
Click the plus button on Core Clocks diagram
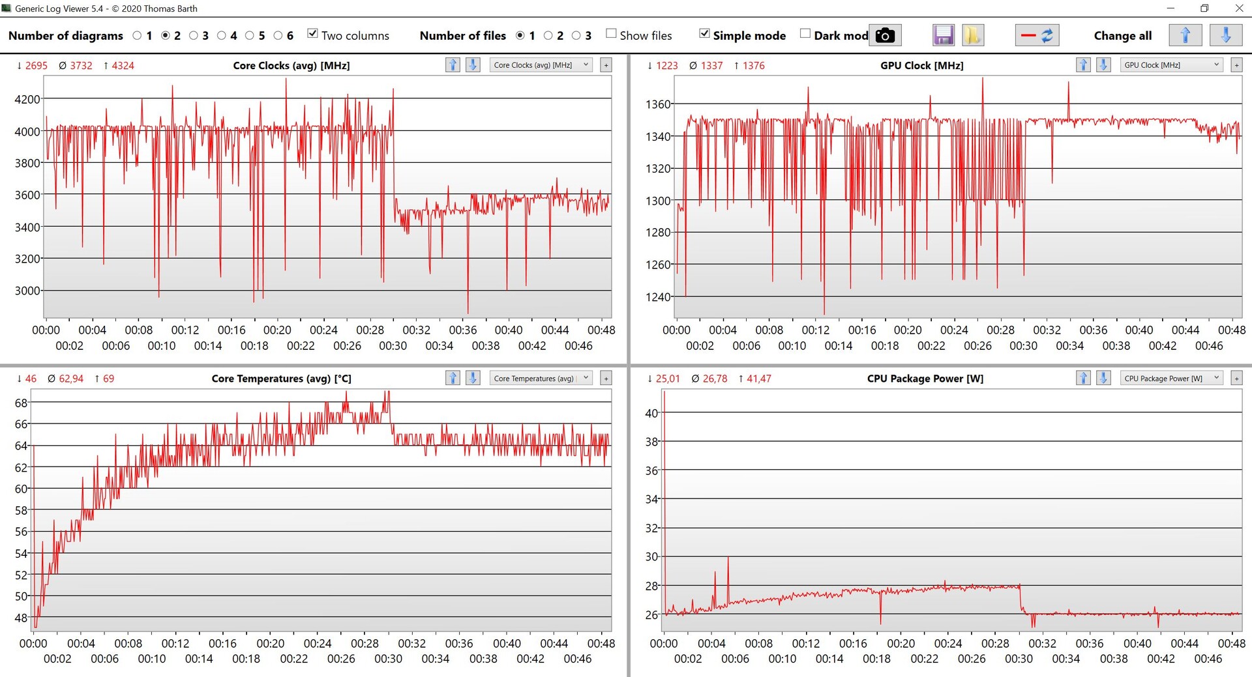point(606,65)
